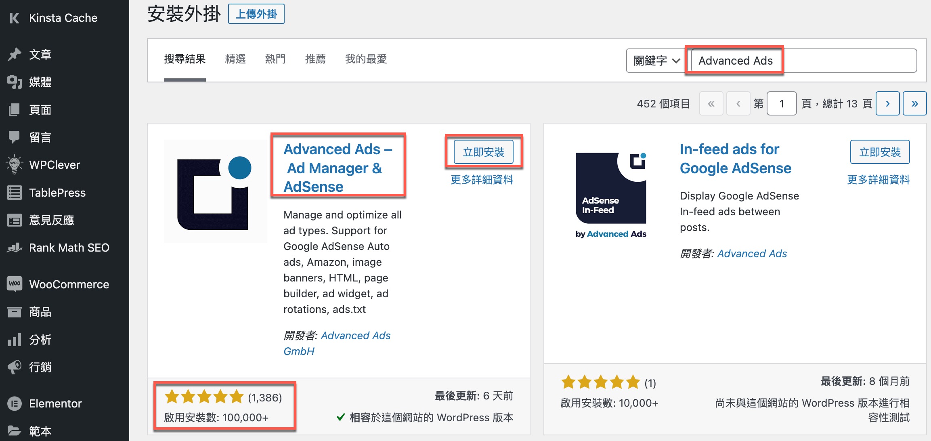Viewport: 931px width, 441px height.
Task: Open the 行銷 marketing menu
Action: 65,367
